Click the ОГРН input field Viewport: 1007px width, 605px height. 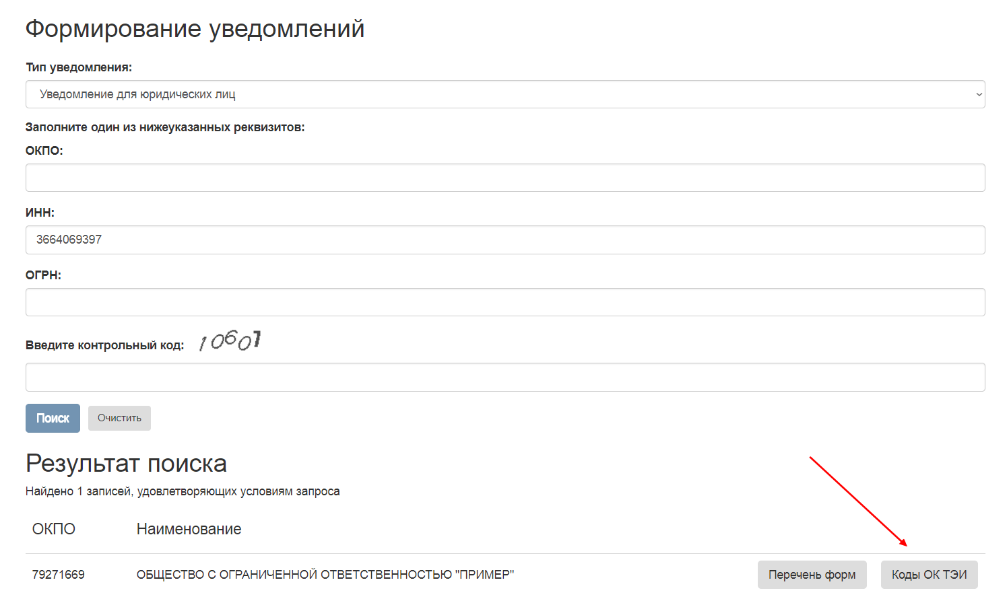505,302
